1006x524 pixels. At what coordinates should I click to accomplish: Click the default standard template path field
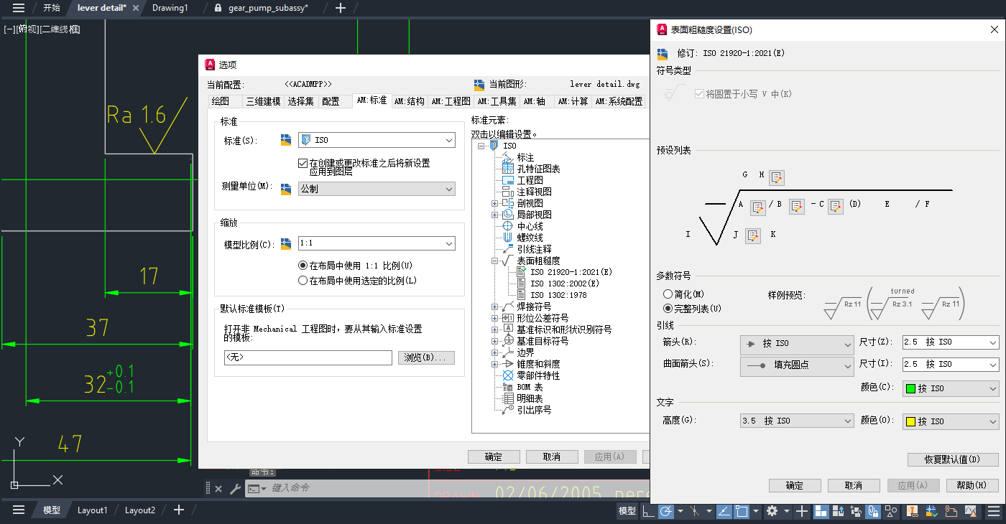[x=308, y=357]
